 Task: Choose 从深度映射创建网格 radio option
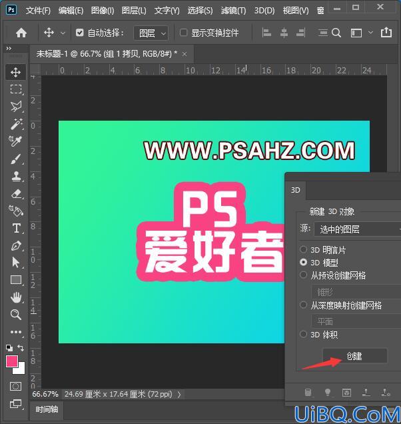[x=303, y=305]
